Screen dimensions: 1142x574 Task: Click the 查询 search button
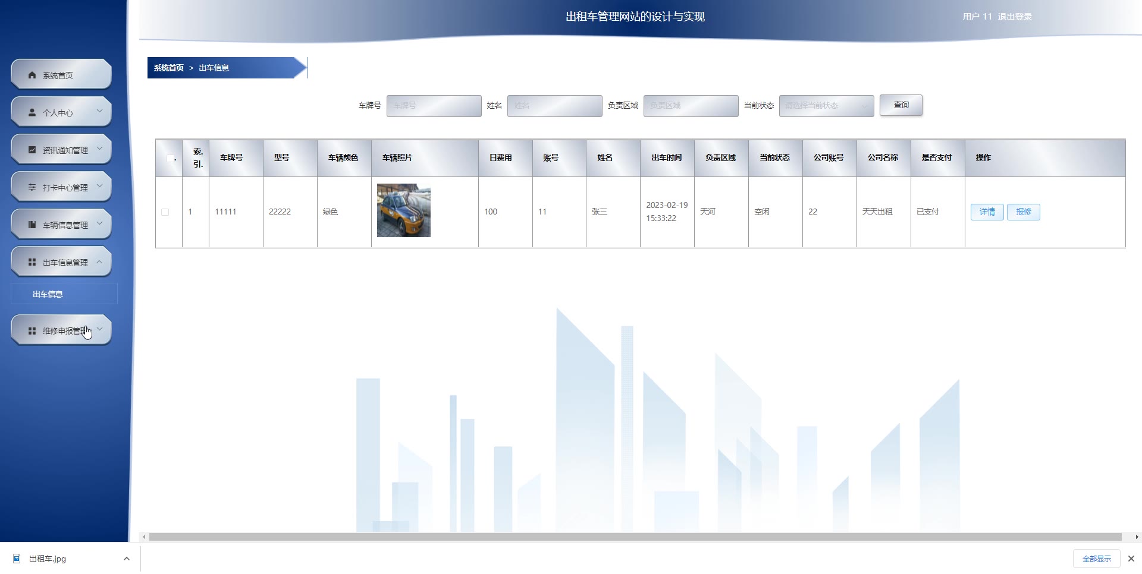pos(901,105)
